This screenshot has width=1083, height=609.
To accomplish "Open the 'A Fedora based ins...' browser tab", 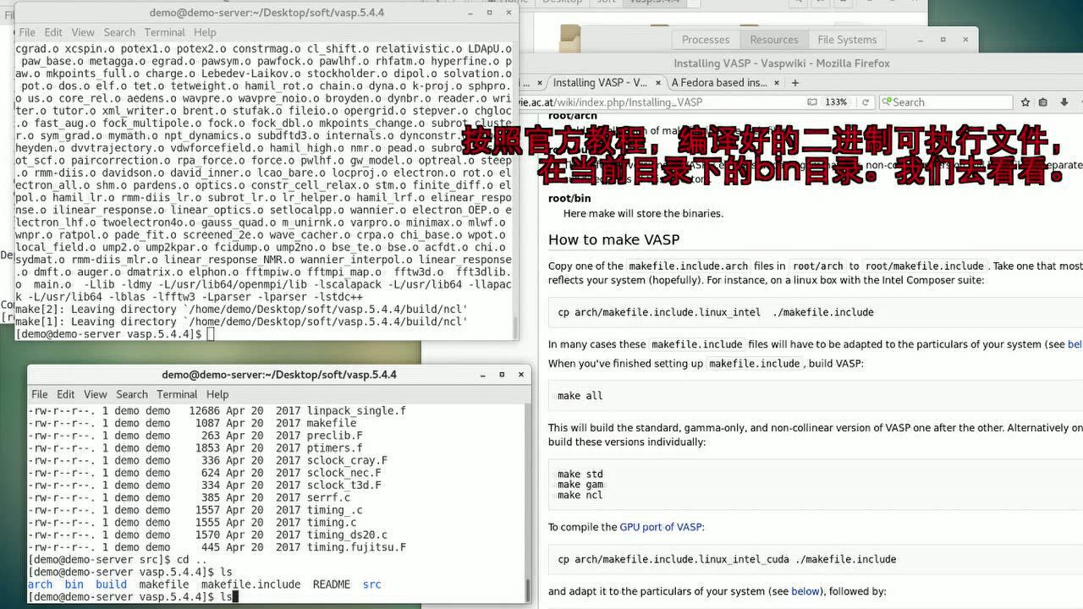I will 717,83.
